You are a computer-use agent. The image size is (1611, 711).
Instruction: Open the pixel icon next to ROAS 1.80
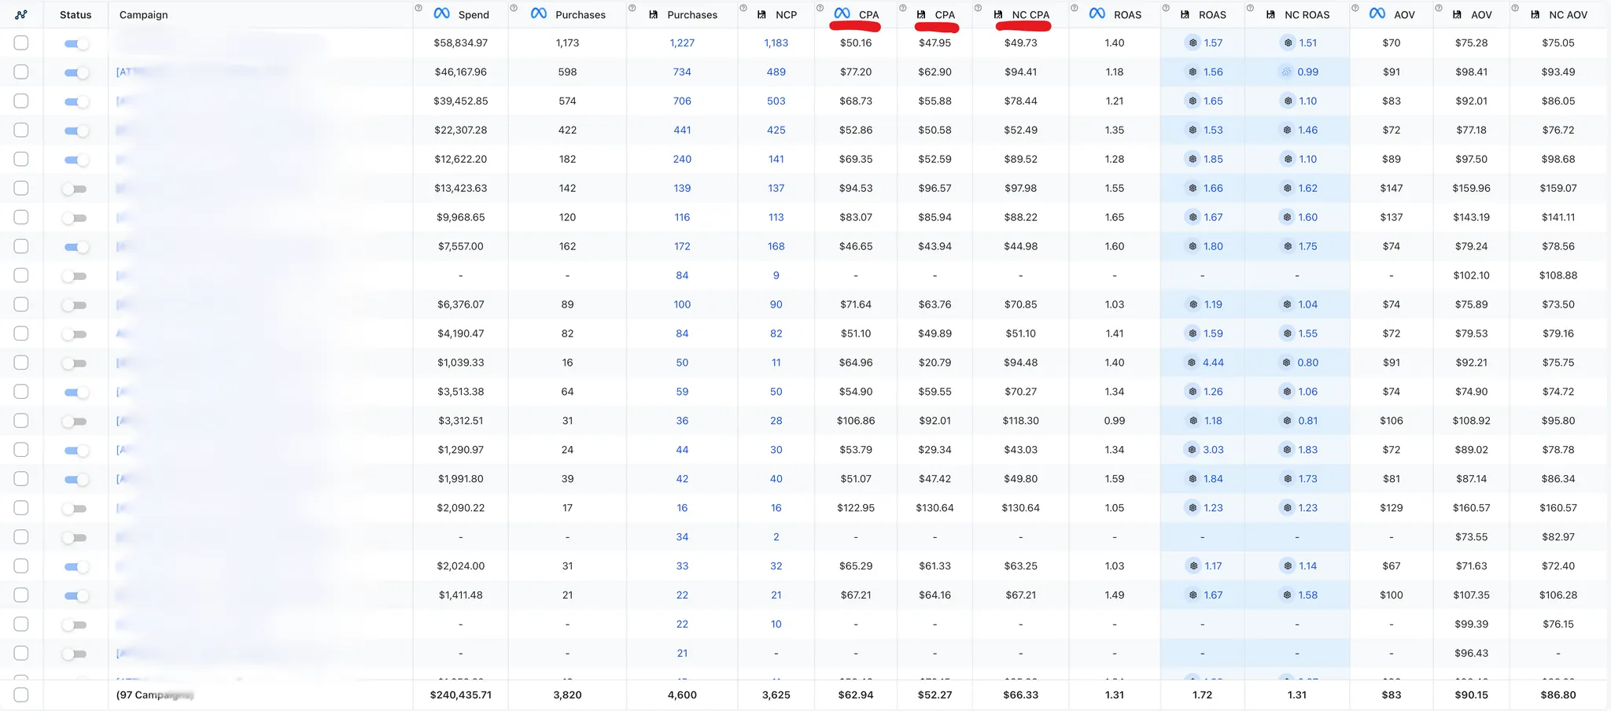point(1193,247)
